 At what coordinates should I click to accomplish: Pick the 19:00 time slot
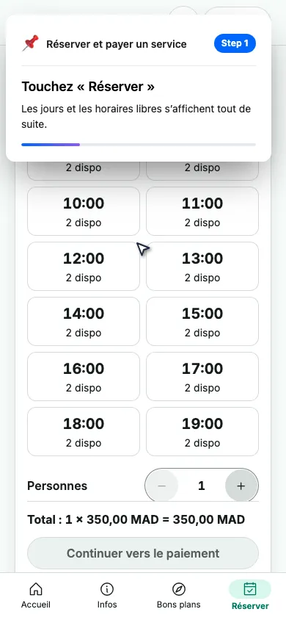tap(202, 431)
